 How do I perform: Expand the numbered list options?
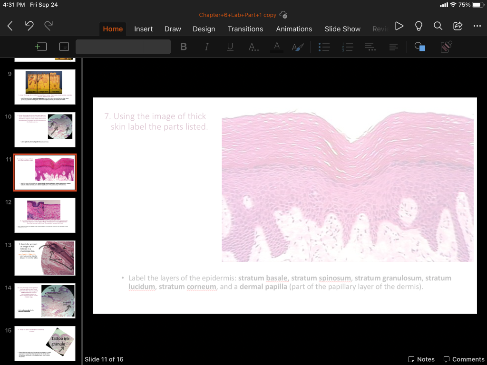click(347, 47)
